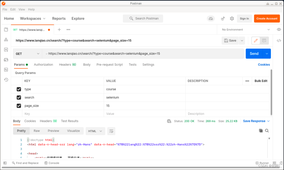Select the Raw response view
This screenshot has height=170, width=284.
37,131
